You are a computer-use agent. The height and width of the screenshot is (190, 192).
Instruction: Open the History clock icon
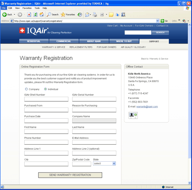tap(80, 15)
